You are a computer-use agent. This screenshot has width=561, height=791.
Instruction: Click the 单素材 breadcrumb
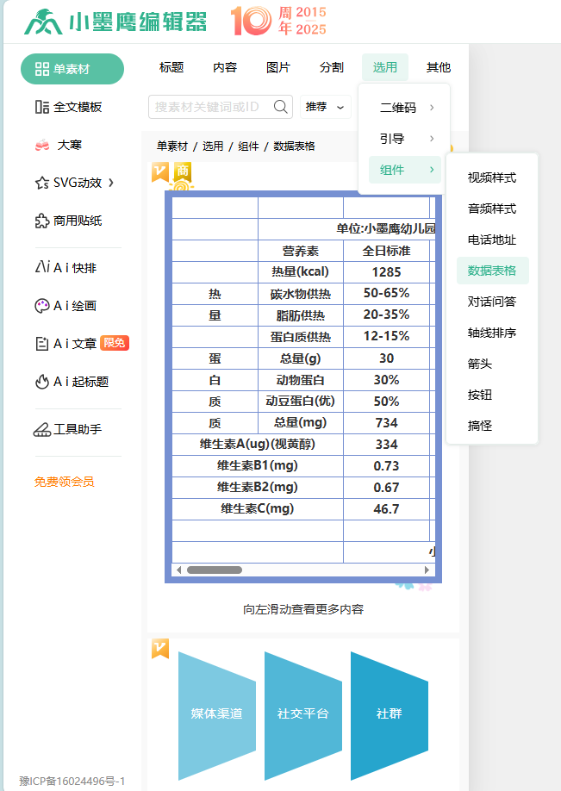(x=172, y=146)
